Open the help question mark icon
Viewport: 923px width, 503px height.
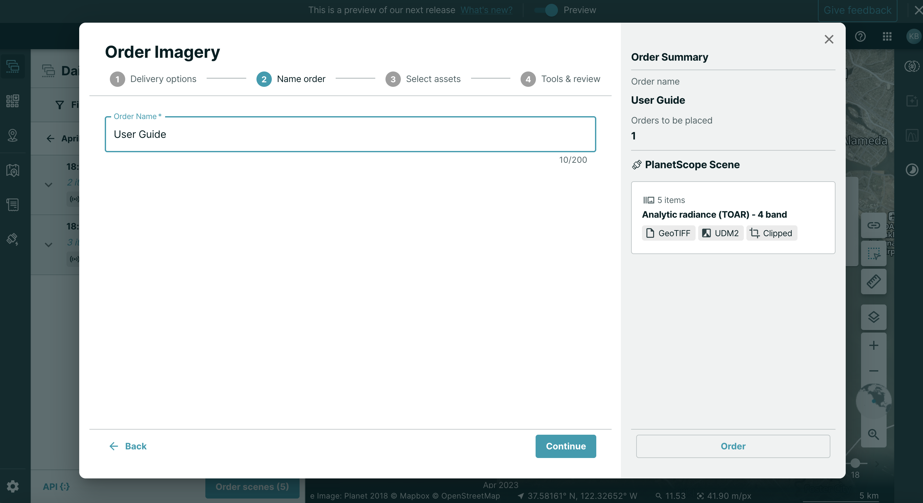860,36
